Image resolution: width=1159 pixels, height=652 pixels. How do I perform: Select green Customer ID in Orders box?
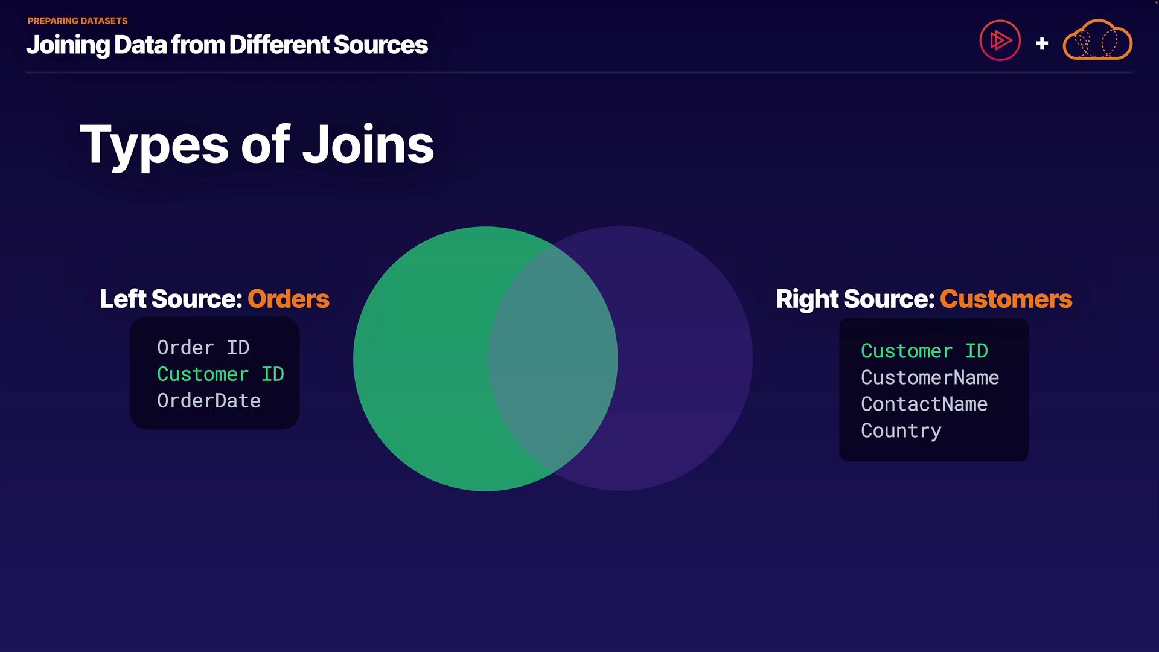pyautogui.click(x=220, y=374)
